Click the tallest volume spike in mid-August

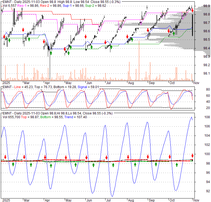[x=139, y=61]
